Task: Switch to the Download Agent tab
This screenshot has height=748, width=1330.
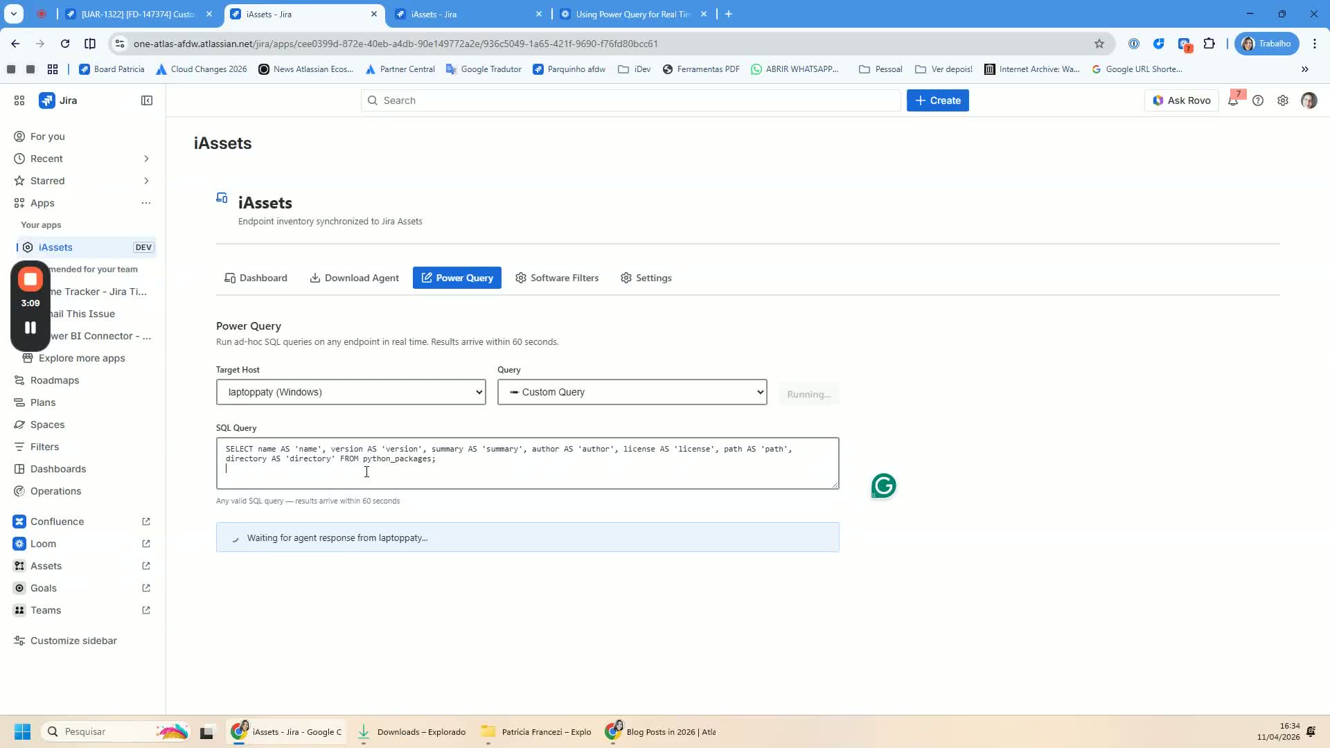Action: (x=354, y=278)
